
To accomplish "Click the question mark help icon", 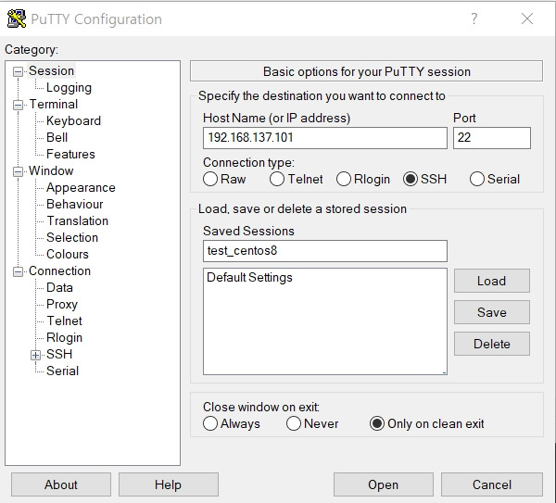I will pyautogui.click(x=474, y=19).
